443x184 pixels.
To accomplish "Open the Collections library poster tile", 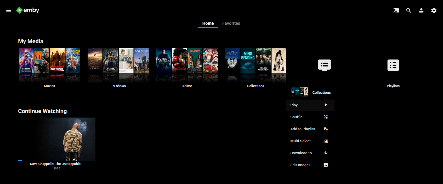I will (255, 65).
